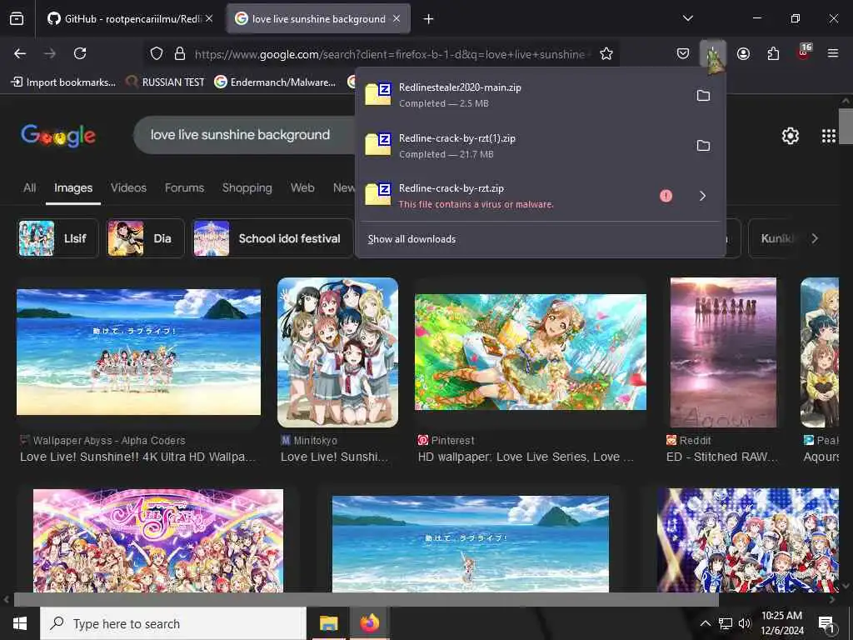853x640 pixels.
Task: Open the Pocket save icon
Action: coord(683,53)
